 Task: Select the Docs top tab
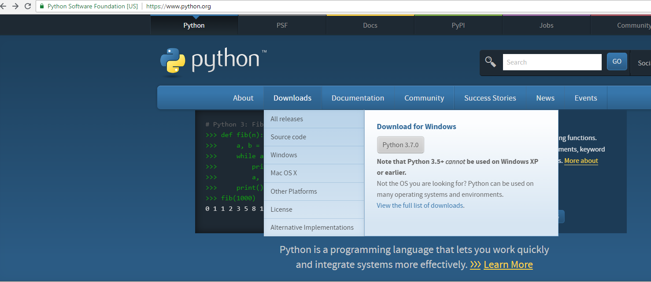coord(370,25)
